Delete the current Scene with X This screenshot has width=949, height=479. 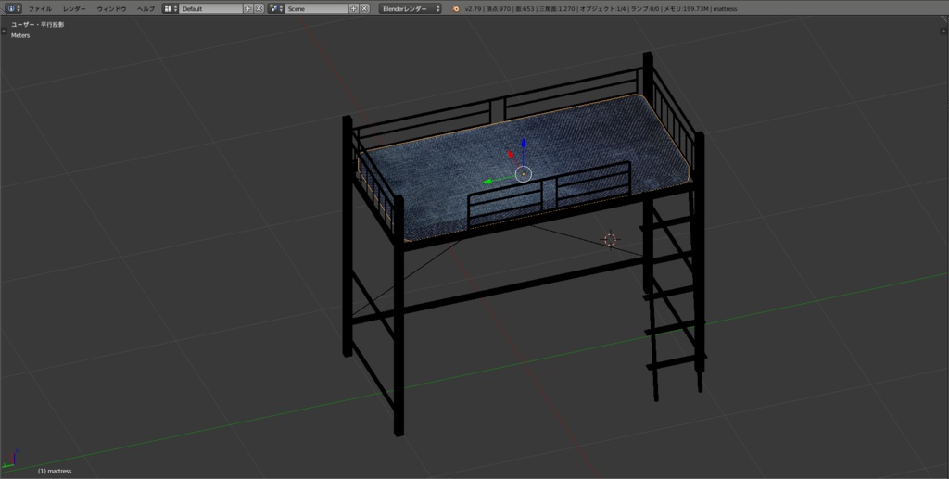click(364, 8)
